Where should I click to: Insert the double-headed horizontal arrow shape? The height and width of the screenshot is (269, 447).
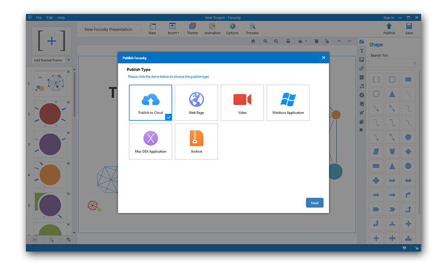click(x=408, y=180)
